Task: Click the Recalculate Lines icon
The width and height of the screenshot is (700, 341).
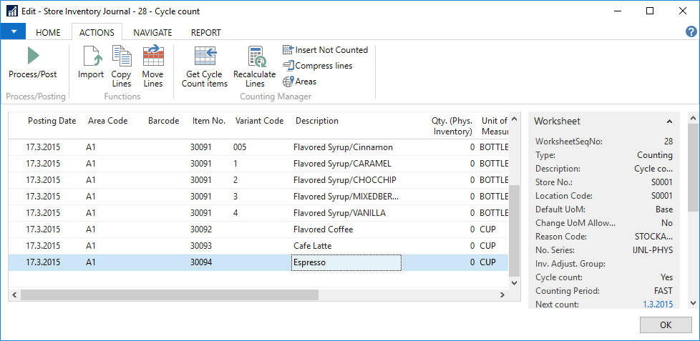Action: pyautogui.click(x=254, y=56)
